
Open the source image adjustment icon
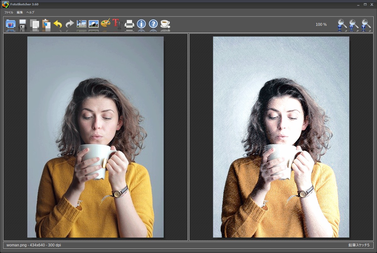coord(94,24)
